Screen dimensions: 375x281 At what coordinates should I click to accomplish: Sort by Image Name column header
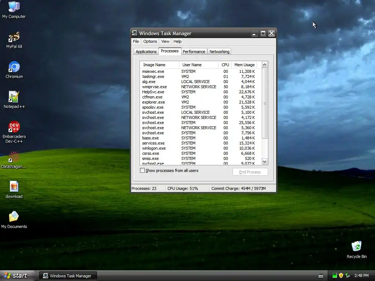point(160,65)
